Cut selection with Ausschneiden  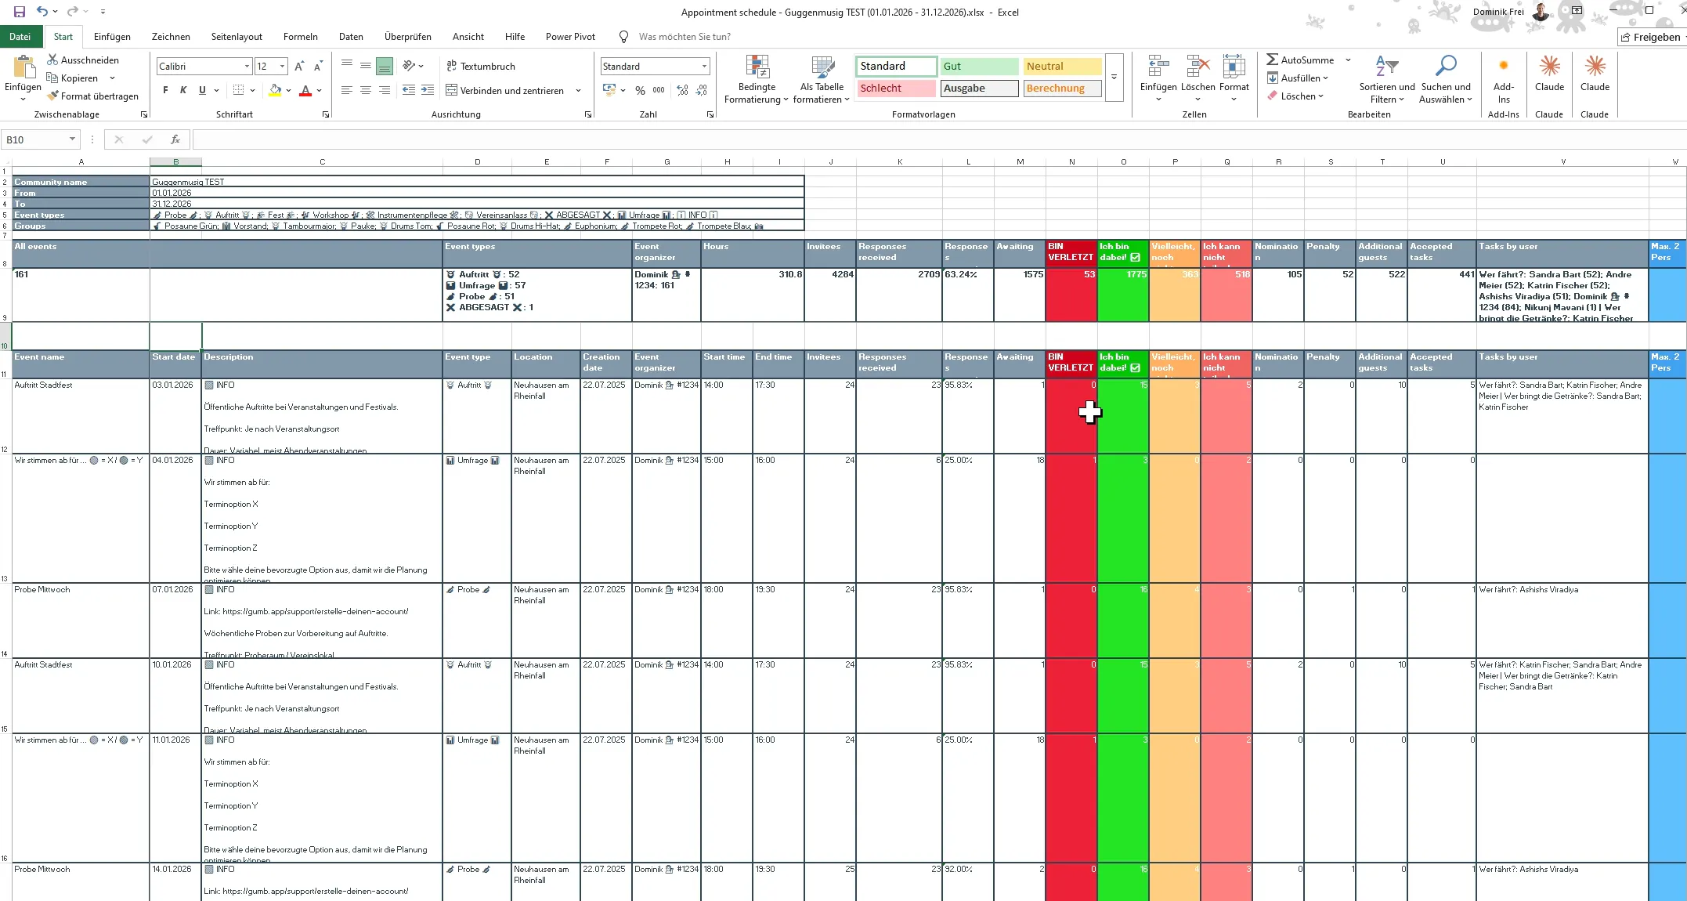(83, 60)
